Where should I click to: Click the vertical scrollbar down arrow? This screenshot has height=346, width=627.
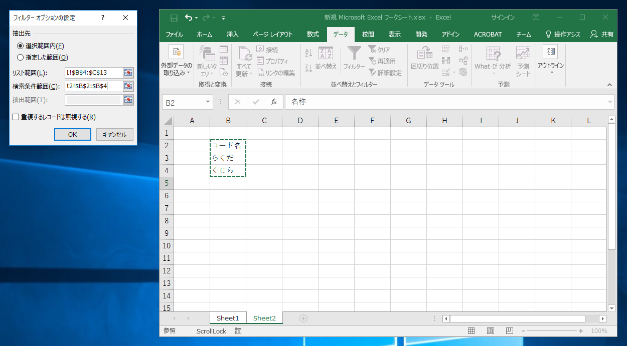coord(611,308)
